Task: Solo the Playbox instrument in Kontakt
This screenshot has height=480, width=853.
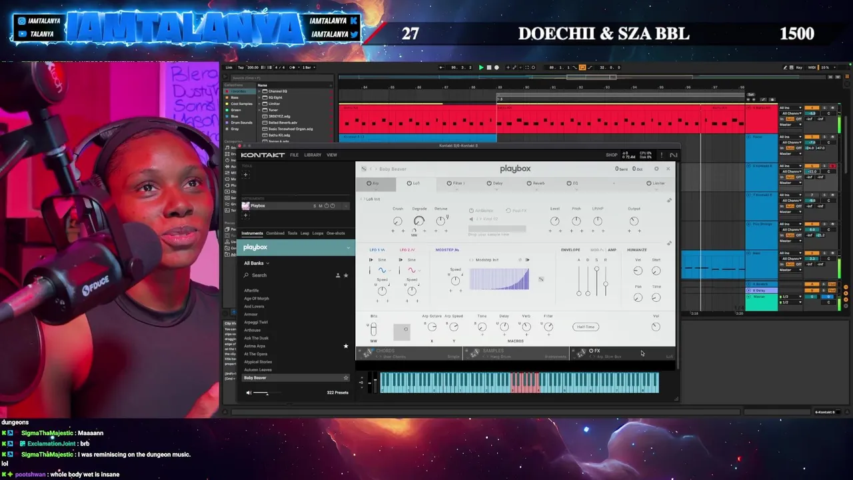Action: [x=315, y=205]
